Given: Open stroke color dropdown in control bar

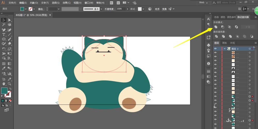Looking at the screenshot, I should [34, 9].
